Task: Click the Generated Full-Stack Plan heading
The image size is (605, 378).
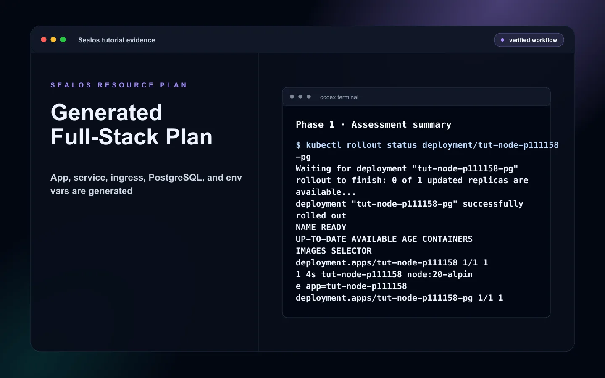Action: (x=132, y=124)
